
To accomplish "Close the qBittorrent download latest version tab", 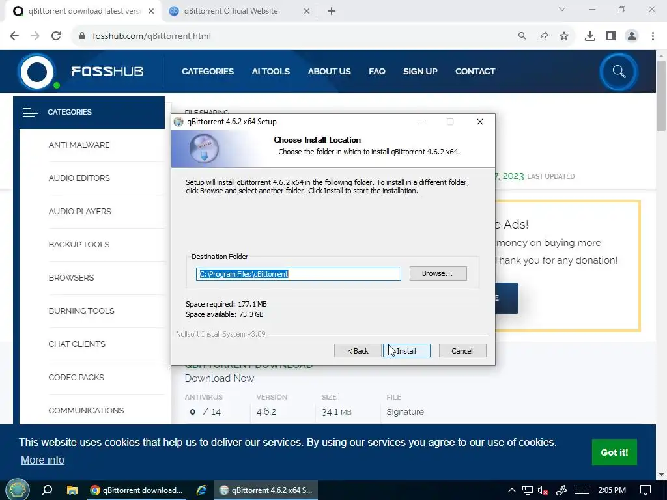I will pos(151,12).
